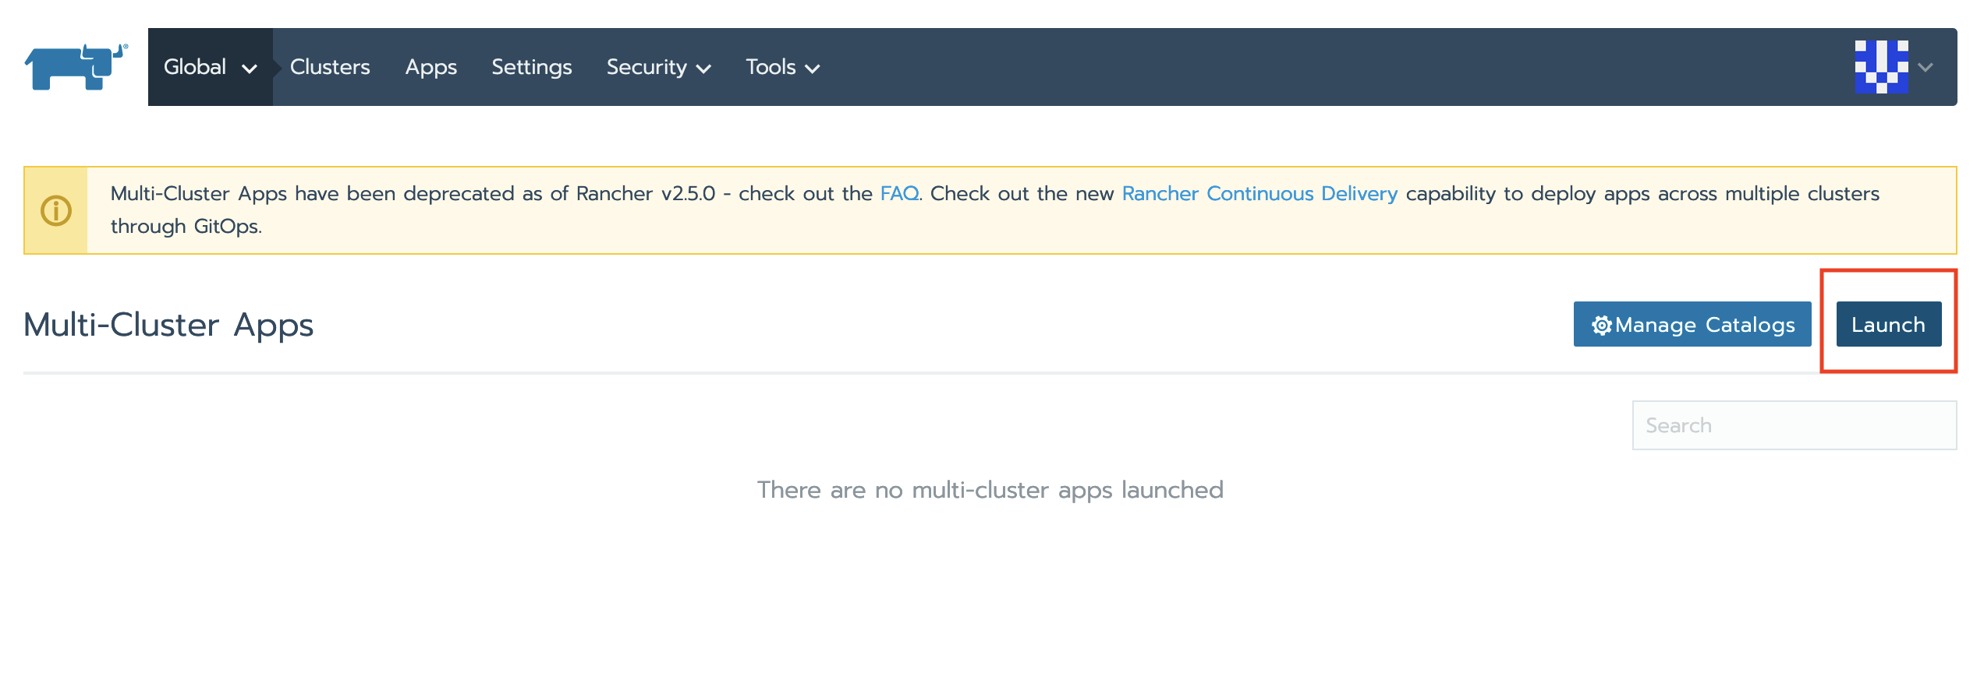
Task: Open the Rancher Continuous Delivery link
Action: [x=1259, y=193]
